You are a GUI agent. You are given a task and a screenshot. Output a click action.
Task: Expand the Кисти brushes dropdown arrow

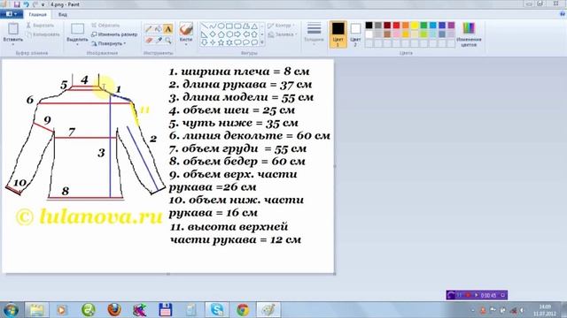(186, 44)
